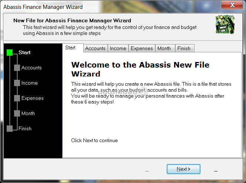
Task: Open the Accounts tab
Action: (x=95, y=48)
